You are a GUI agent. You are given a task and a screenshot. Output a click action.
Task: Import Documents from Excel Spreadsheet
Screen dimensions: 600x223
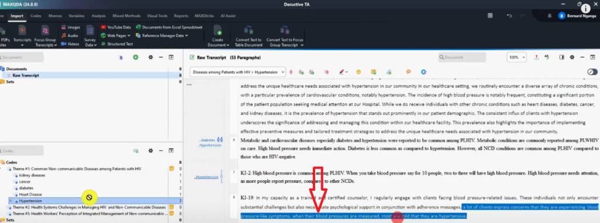pyautogui.click(x=169, y=28)
